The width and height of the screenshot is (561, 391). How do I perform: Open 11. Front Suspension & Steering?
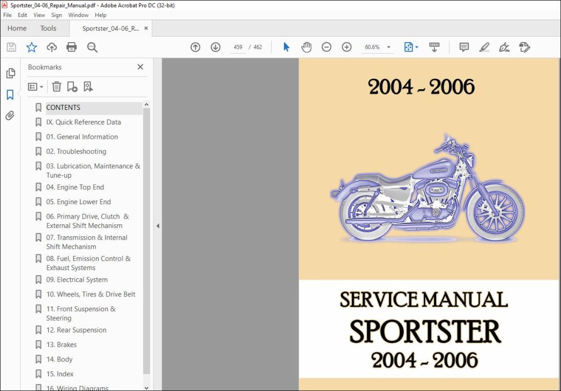click(x=81, y=313)
